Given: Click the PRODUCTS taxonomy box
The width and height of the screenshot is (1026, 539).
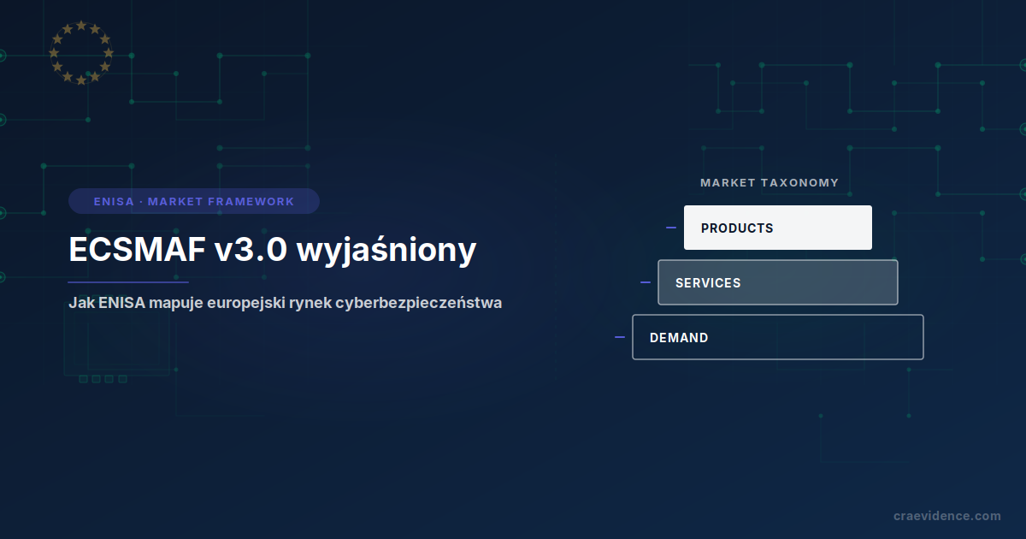Looking at the screenshot, I should [x=778, y=228].
